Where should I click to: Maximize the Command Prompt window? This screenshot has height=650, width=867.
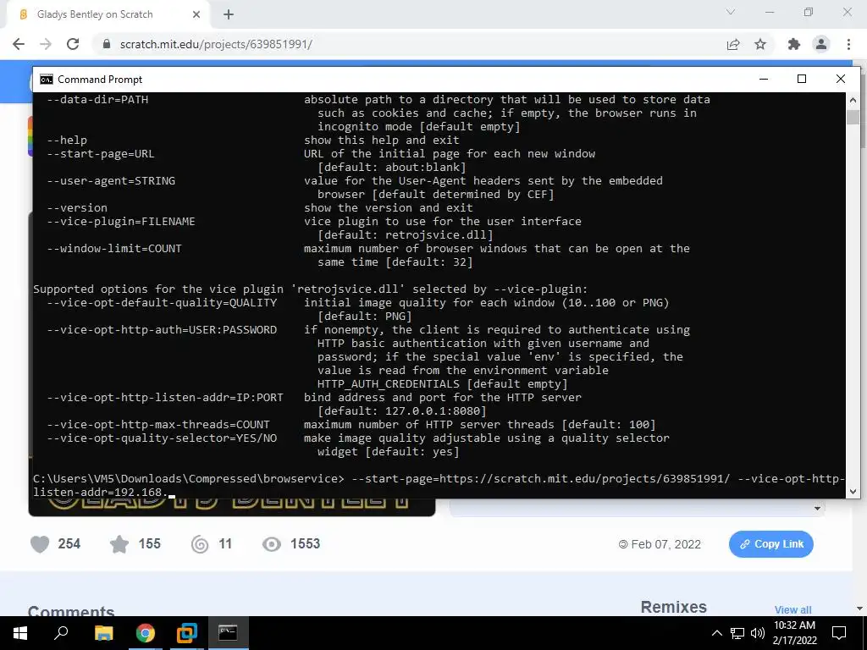coord(802,79)
